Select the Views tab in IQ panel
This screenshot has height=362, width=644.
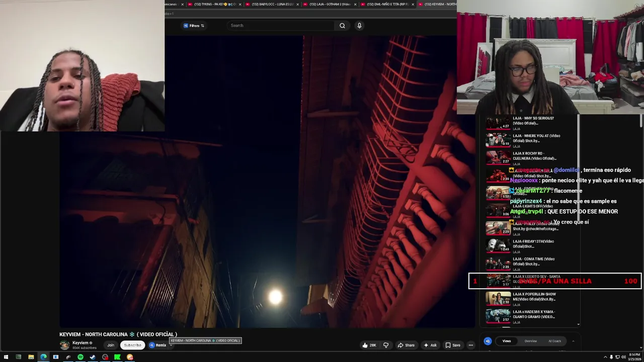(506, 341)
